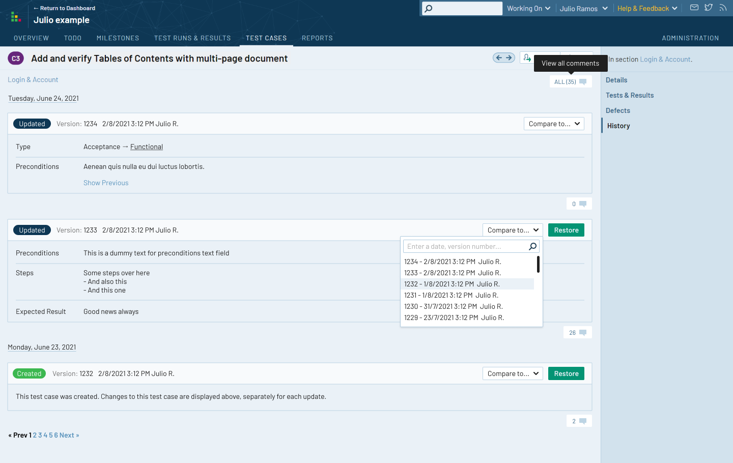733x463 pixels.
Task: Open the Administration link
Action: tap(690, 38)
